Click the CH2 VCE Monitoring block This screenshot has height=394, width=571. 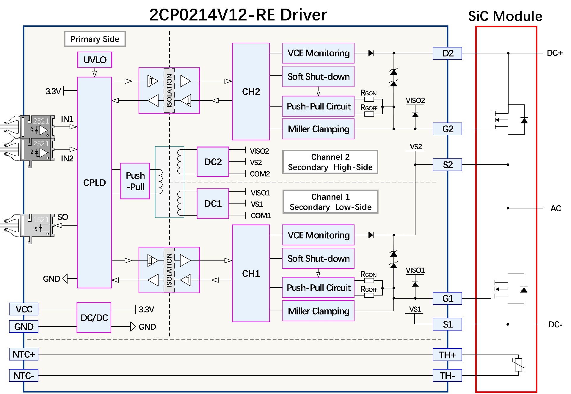[x=318, y=53]
